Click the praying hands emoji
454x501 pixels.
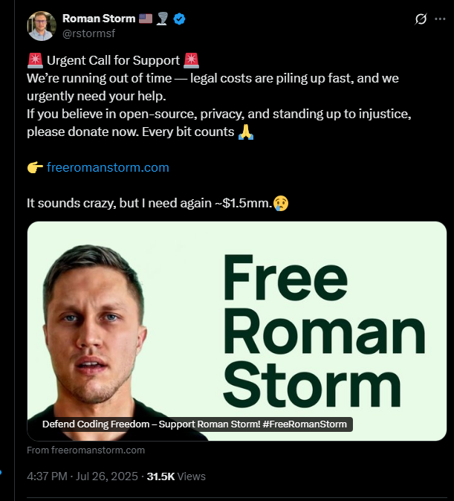pyautogui.click(x=246, y=132)
